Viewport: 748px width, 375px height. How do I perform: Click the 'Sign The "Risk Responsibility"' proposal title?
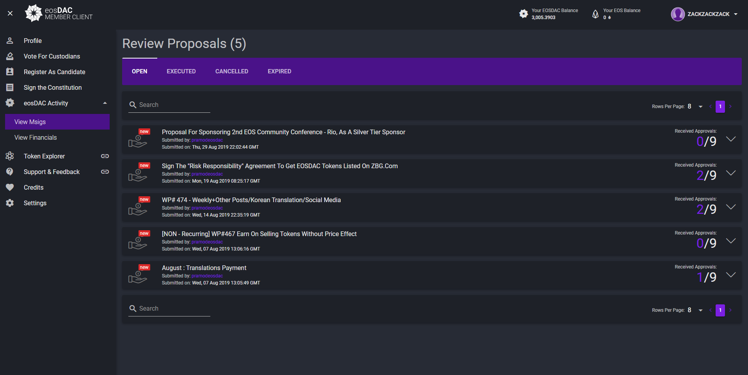click(280, 166)
